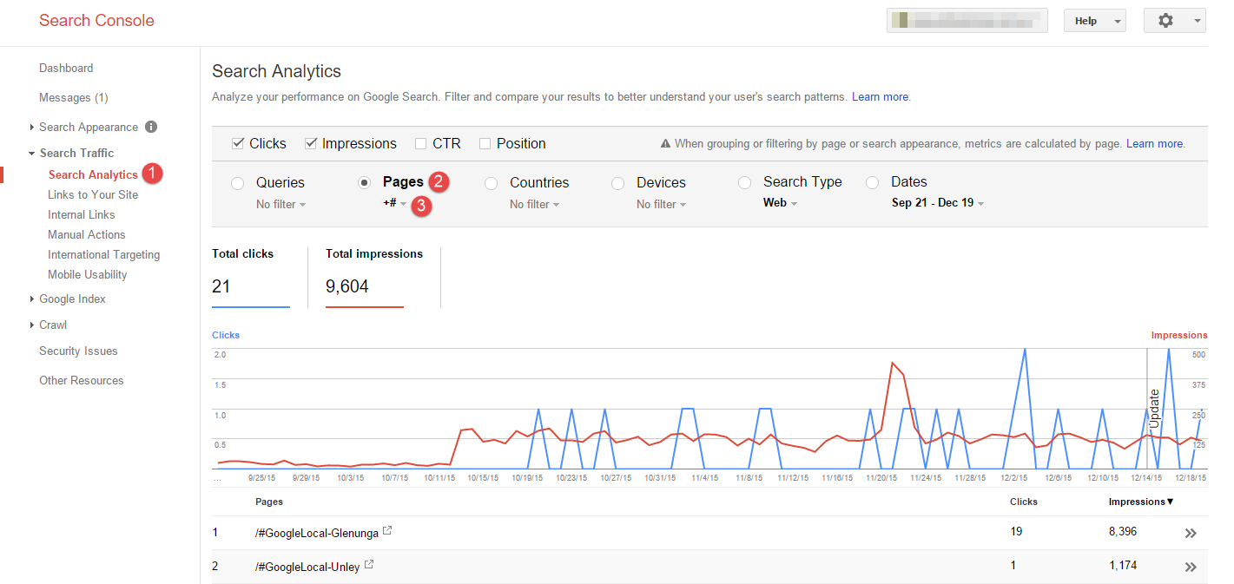Click the Search Console logo link
The image size is (1234, 584).
point(96,21)
